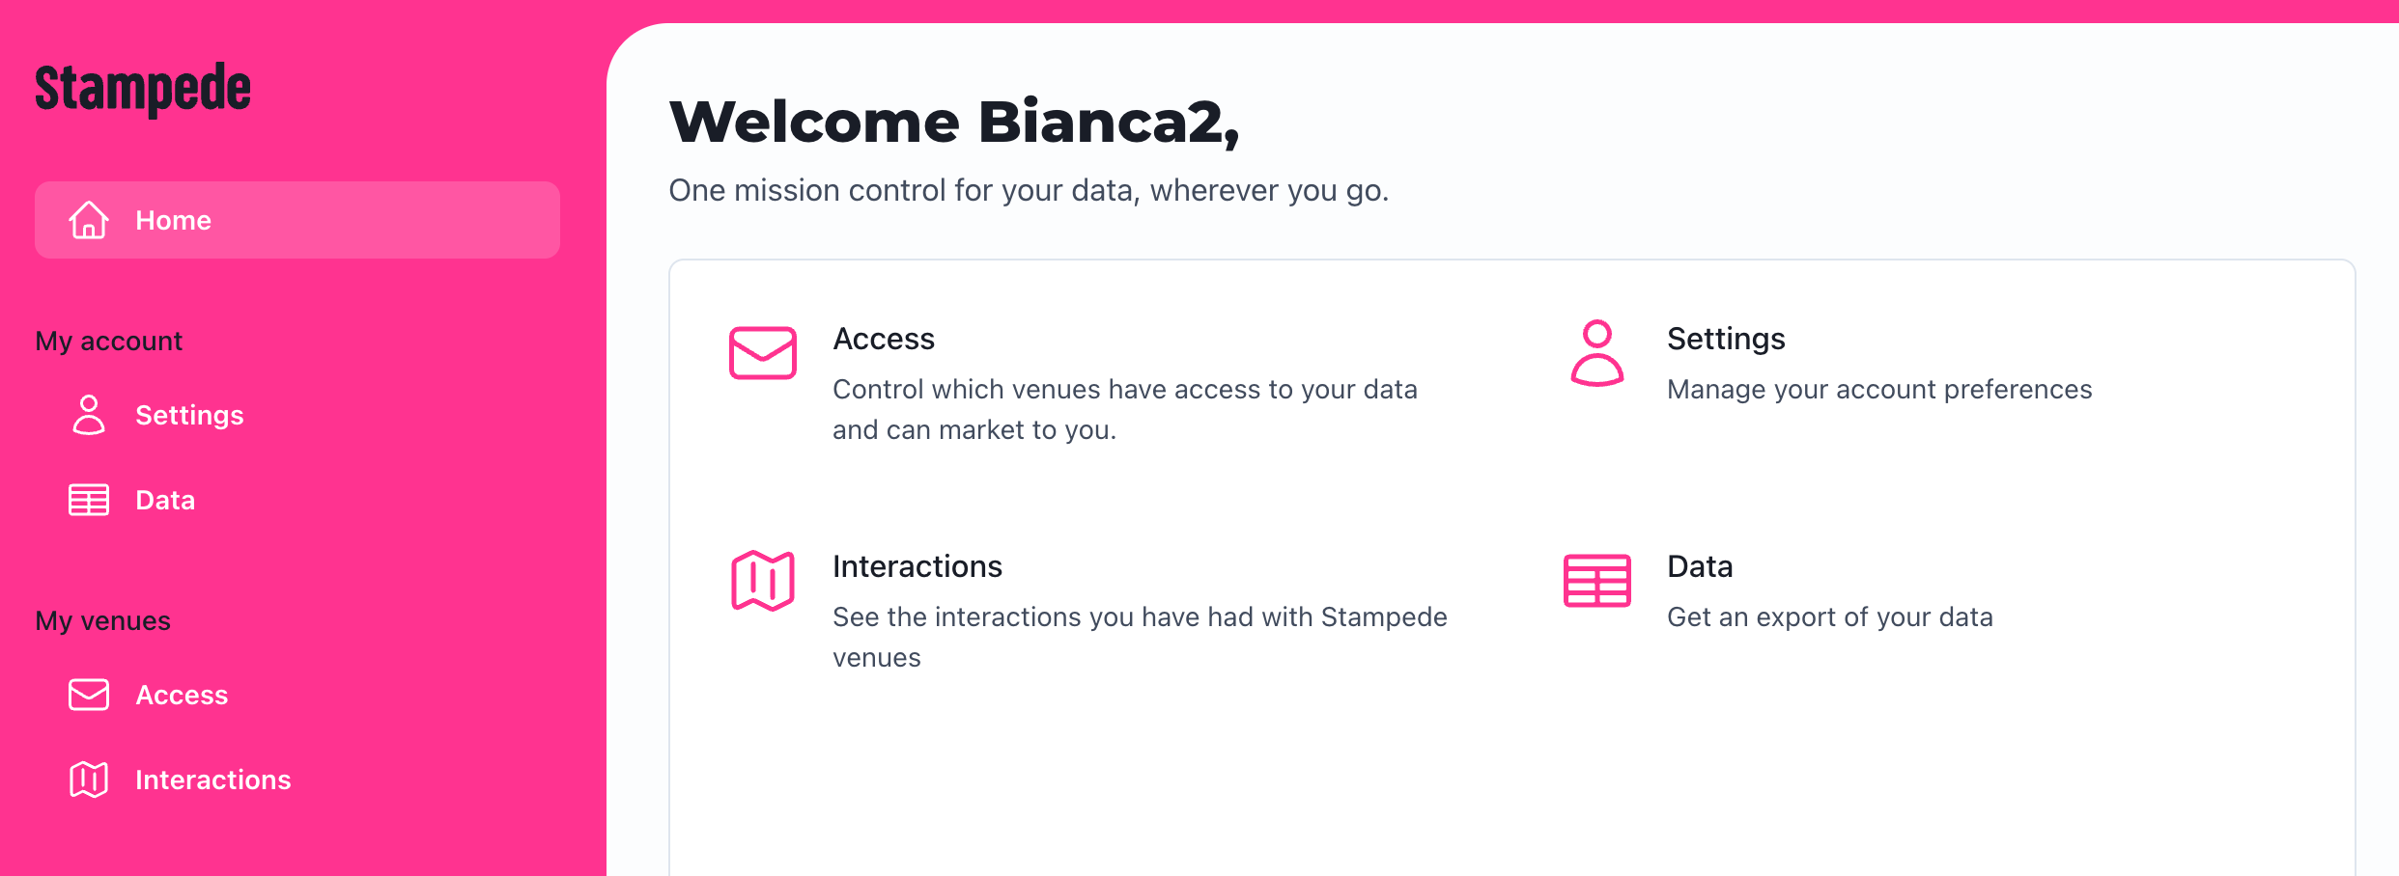The width and height of the screenshot is (2399, 876).
Task: Go to Data text in the sidebar
Action: (165, 500)
